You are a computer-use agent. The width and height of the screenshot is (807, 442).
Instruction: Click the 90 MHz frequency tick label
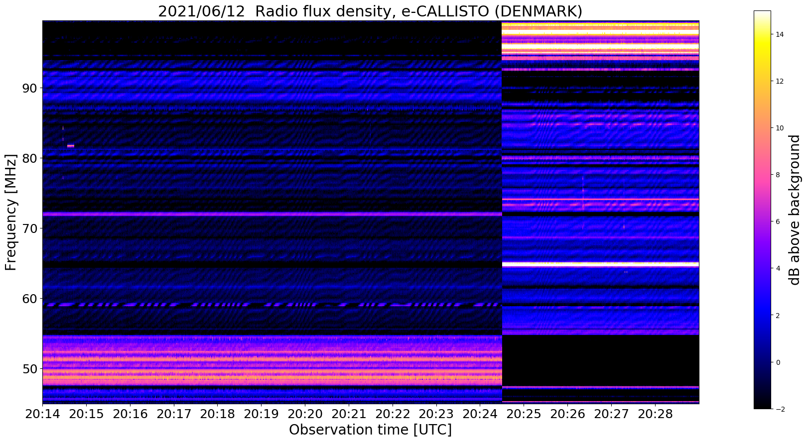[29, 88]
